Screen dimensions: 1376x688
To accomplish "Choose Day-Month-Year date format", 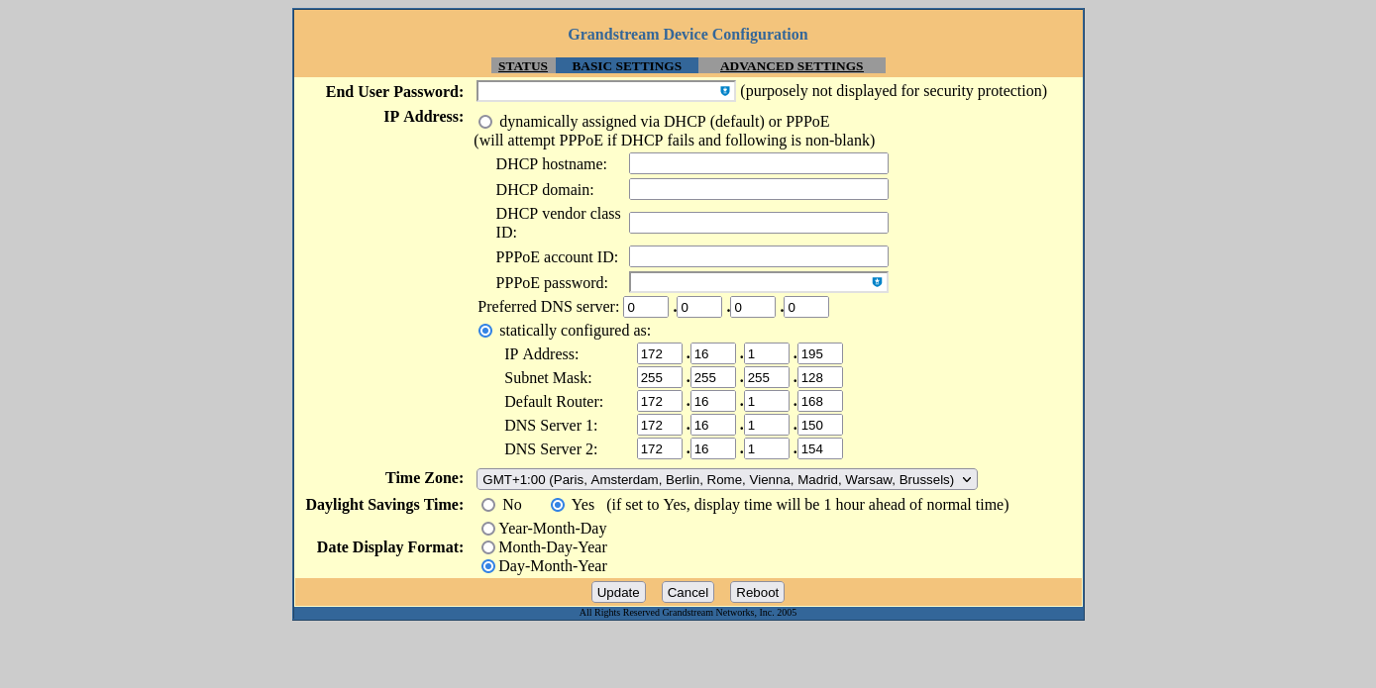I will (488, 566).
